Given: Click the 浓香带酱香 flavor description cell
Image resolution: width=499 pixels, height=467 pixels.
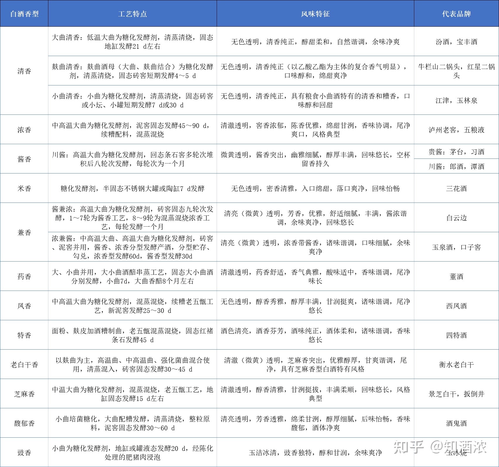Looking at the screenshot, I should [x=315, y=247].
